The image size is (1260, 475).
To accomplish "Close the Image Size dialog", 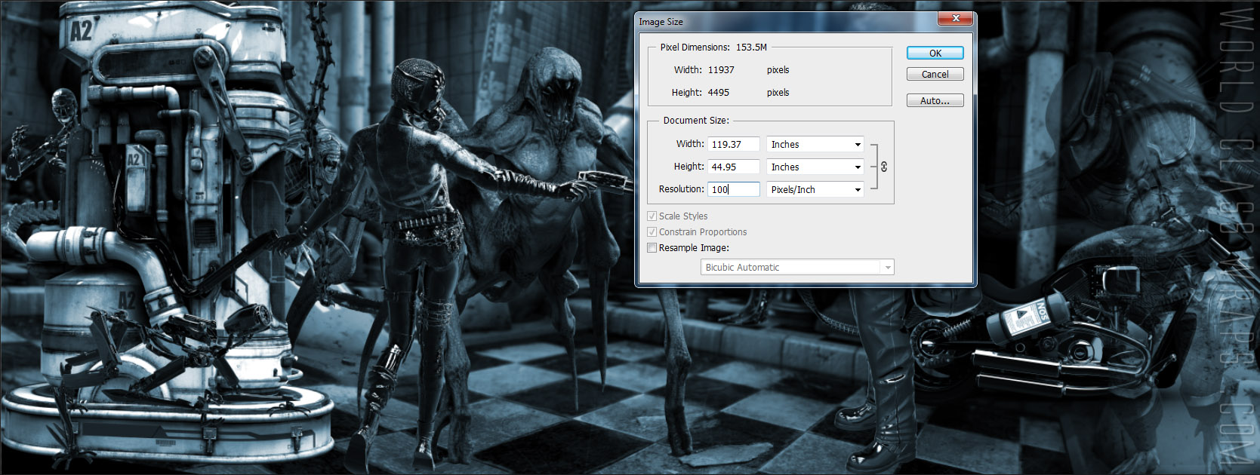I will (956, 18).
